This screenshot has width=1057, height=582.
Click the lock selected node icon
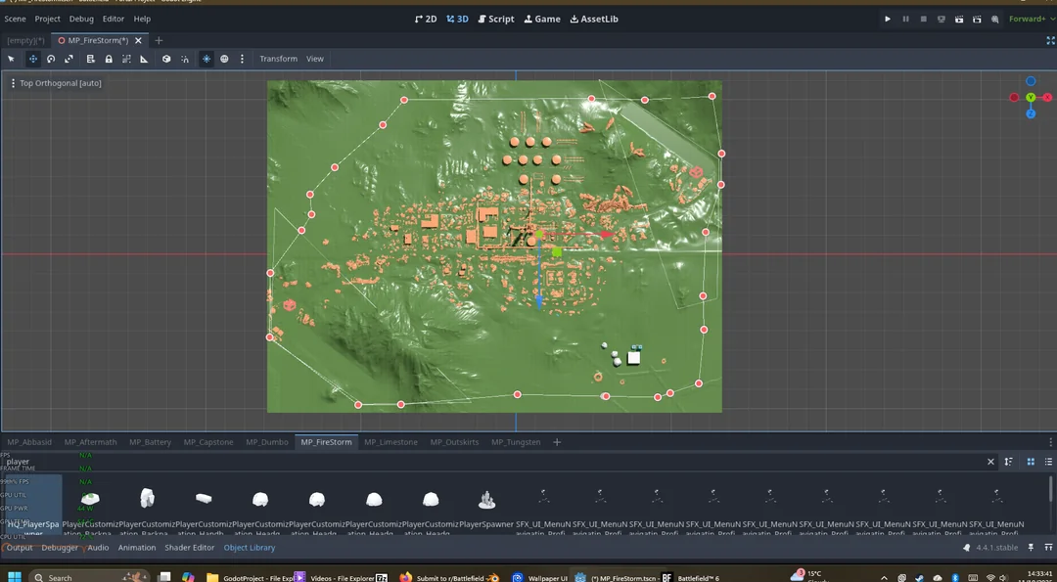(x=109, y=59)
